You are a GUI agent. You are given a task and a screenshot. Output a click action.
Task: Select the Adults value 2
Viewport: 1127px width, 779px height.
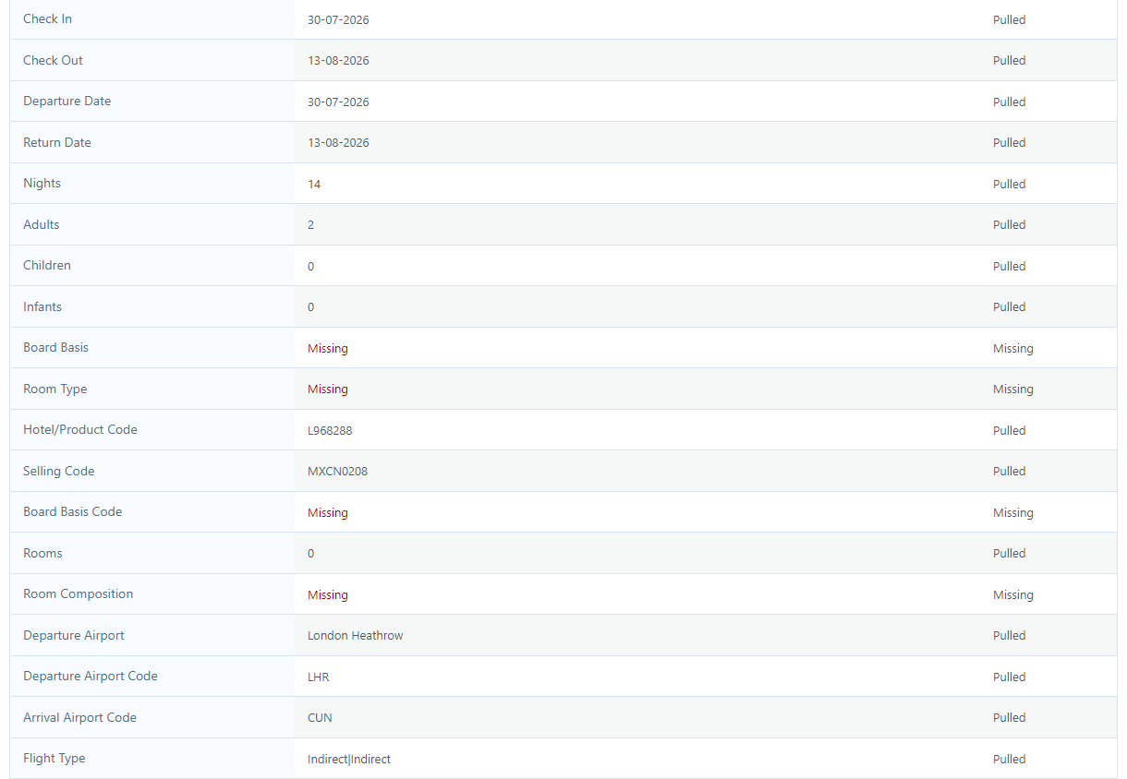310,225
